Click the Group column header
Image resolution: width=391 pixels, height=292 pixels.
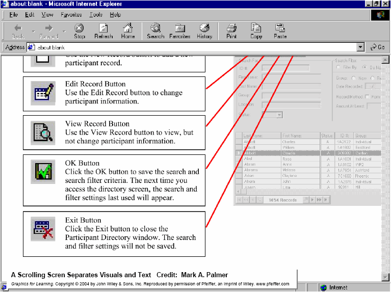[x=368, y=136]
